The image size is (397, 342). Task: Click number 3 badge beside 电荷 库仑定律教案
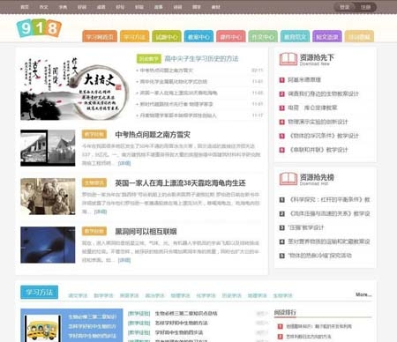(281, 108)
